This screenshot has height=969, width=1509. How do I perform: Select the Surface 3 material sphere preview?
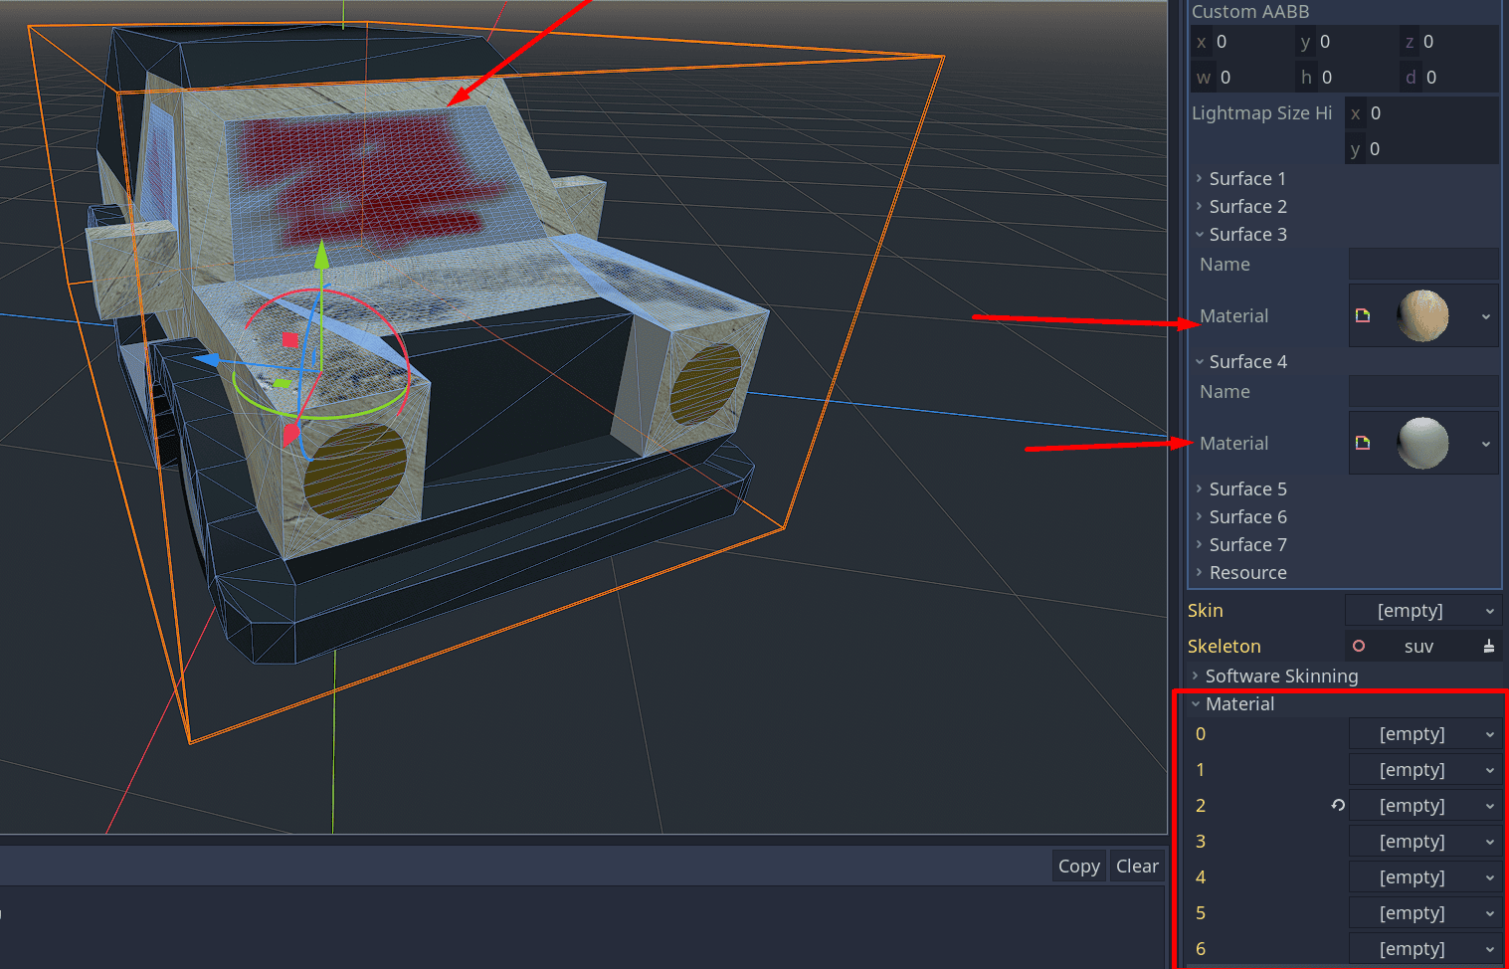1422,315
